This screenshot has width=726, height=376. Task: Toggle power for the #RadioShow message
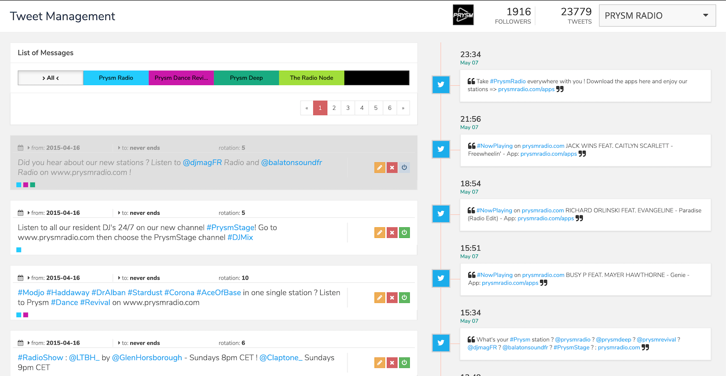point(404,362)
